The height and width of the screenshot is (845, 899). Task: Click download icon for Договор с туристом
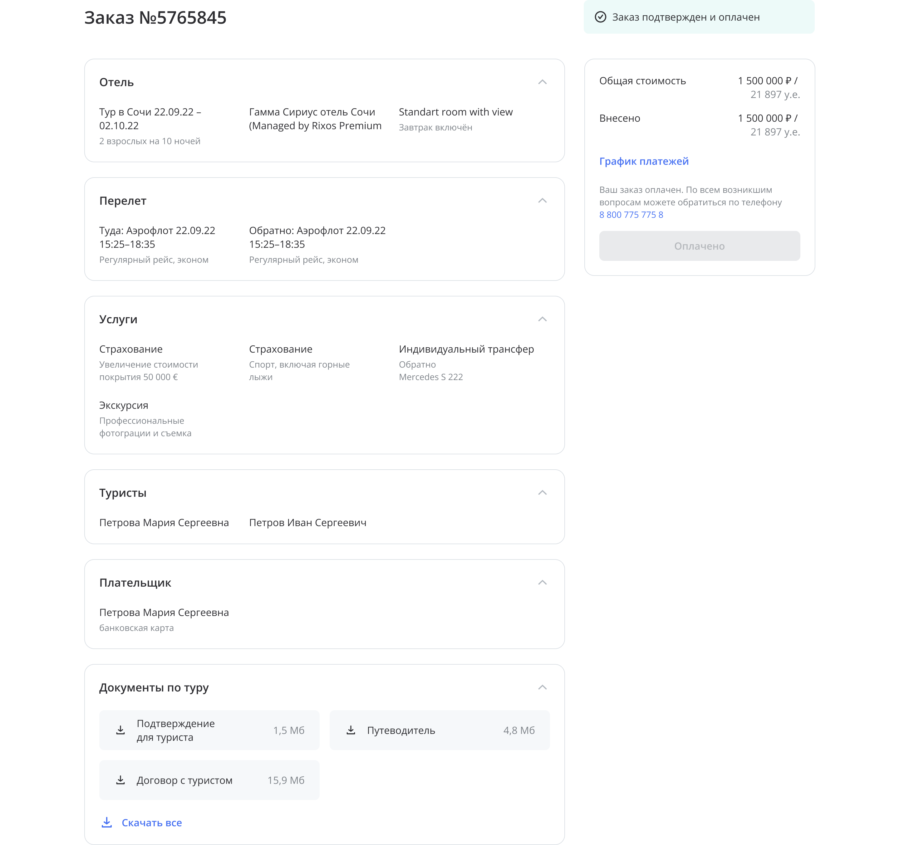[120, 780]
